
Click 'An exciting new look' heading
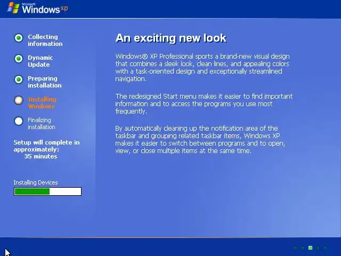[x=171, y=38]
